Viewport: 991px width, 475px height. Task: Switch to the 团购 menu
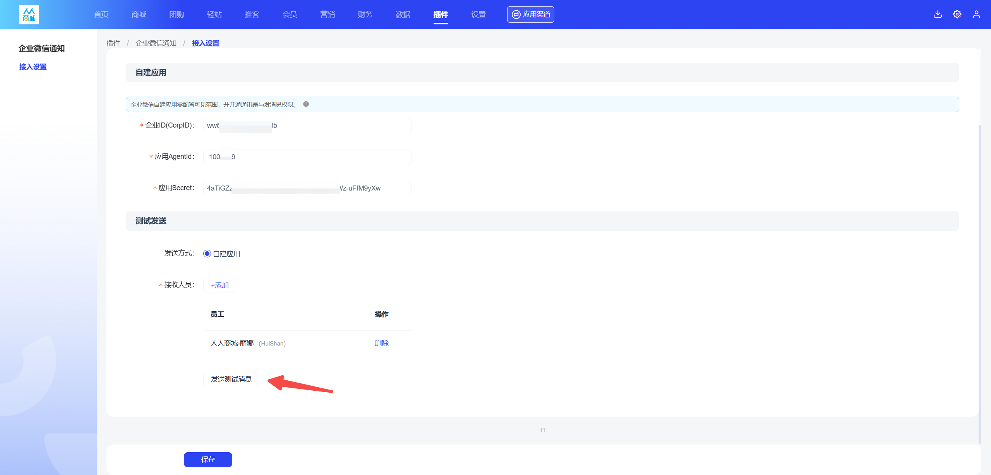pyautogui.click(x=177, y=14)
